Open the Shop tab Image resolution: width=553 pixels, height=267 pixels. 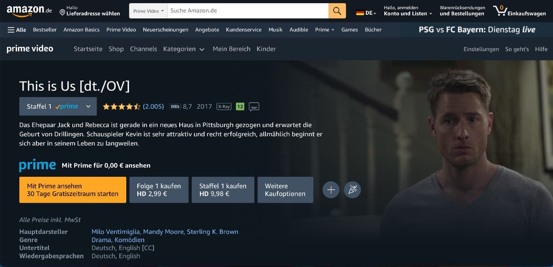click(116, 49)
